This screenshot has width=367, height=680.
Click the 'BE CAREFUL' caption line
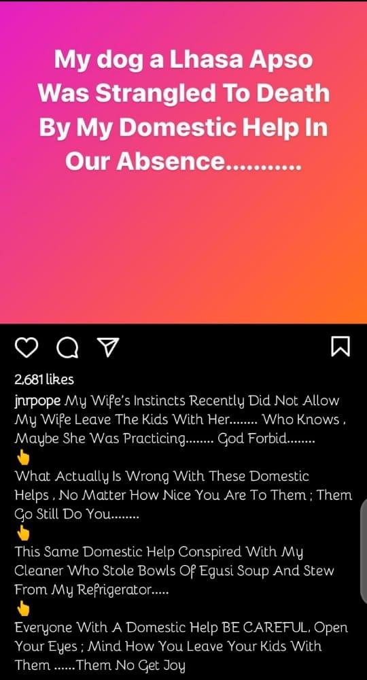[181, 628]
